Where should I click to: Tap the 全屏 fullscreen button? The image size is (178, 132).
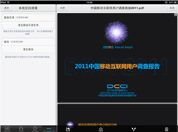point(63,8)
